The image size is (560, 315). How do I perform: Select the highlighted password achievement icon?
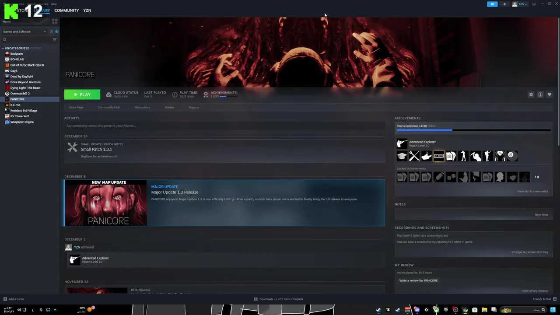[438, 156]
